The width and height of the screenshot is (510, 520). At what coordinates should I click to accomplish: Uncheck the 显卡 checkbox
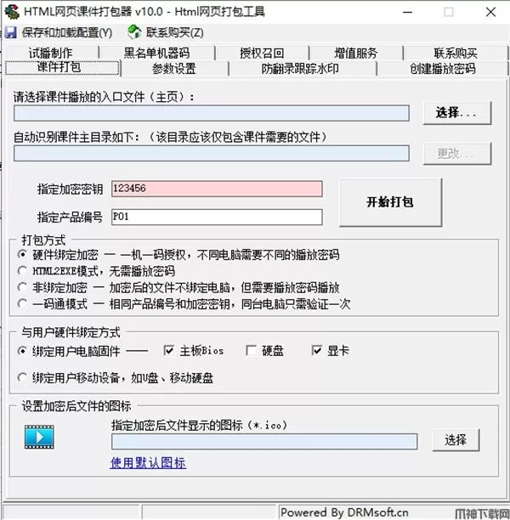(316, 350)
